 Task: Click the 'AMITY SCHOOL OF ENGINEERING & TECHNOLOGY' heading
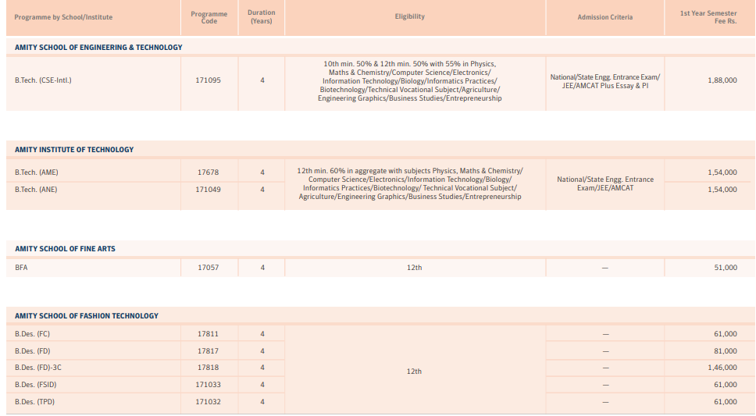[98, 48]
